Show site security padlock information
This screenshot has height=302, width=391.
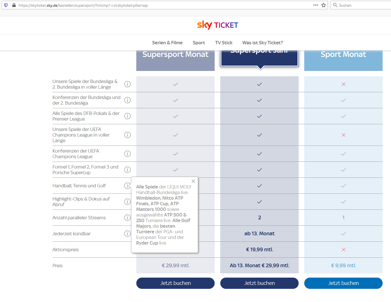(x=14, y=5)
